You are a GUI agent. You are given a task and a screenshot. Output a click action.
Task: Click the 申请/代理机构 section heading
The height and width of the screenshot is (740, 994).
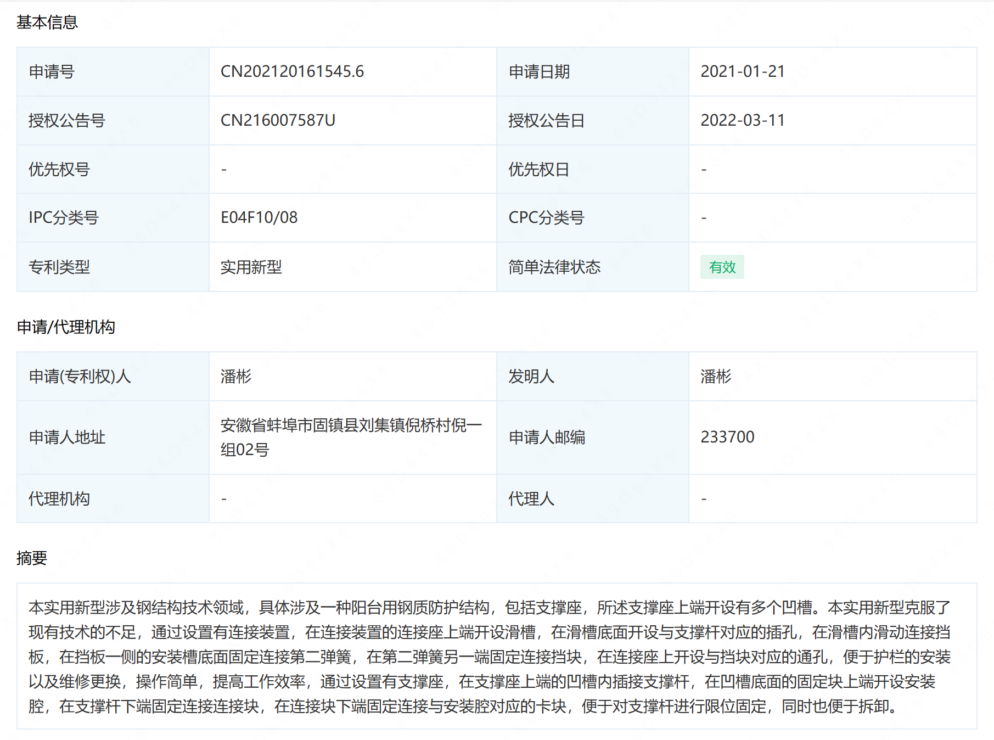click(66, 327)
